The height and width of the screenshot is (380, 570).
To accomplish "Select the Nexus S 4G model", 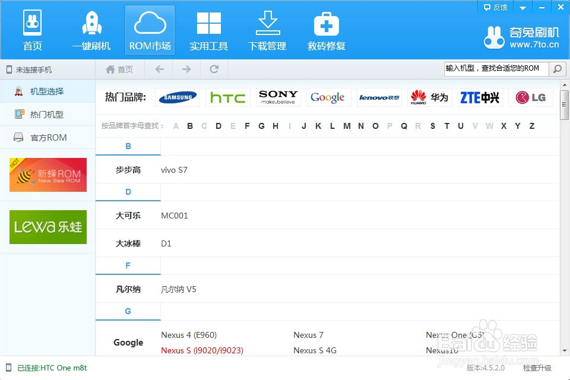I will pyautogui.click(x=315, y=350).
